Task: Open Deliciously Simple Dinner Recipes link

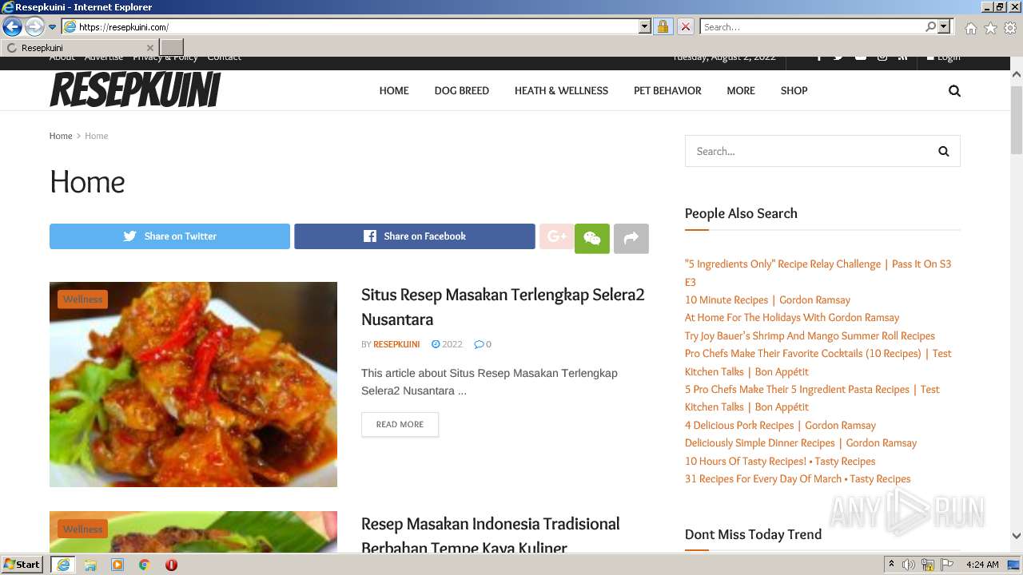Action: [801, 443]
